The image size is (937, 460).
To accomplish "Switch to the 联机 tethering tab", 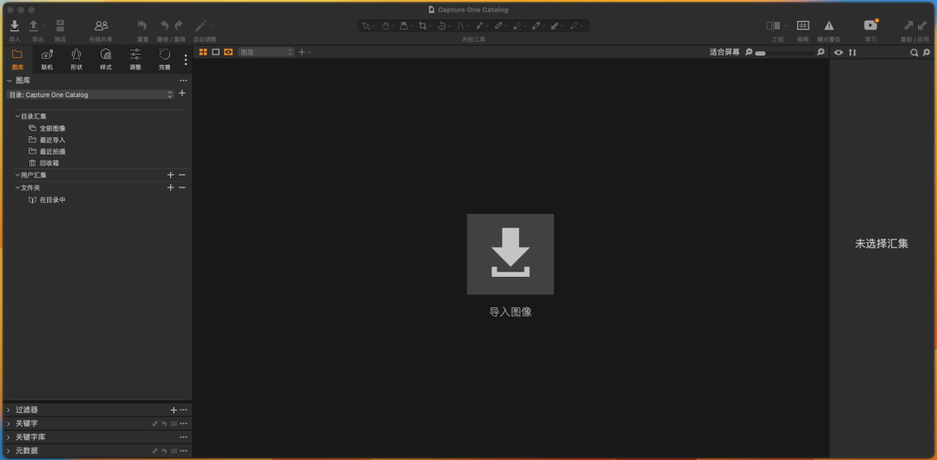I will [x=47, y=59].
